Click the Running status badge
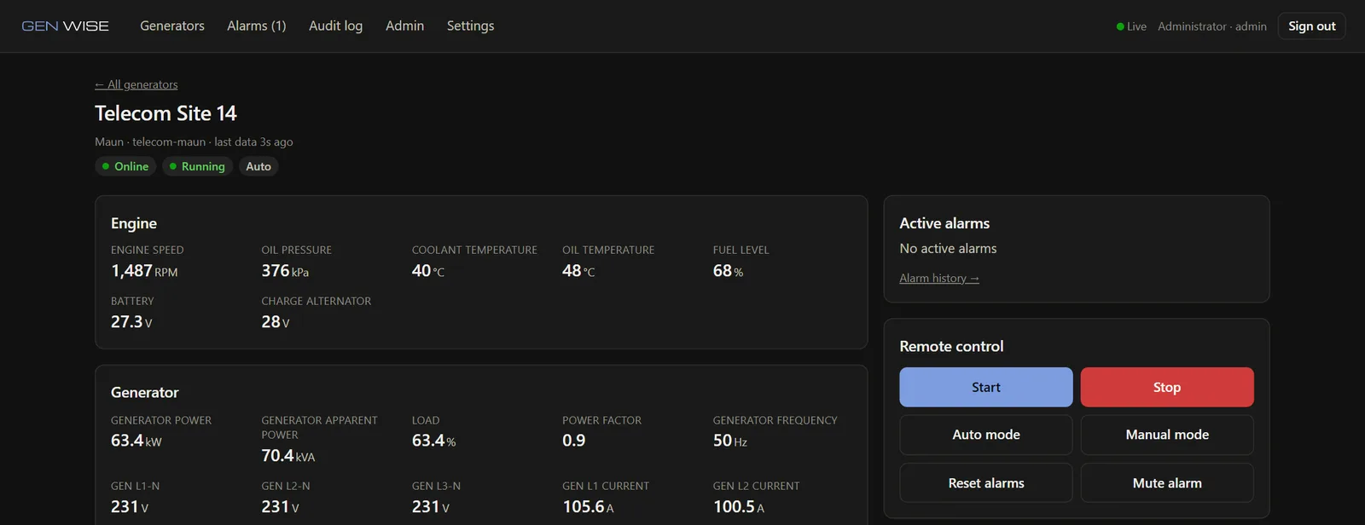Image resolution: width=1365 pixels, height=525 pixels. (197, 166)
